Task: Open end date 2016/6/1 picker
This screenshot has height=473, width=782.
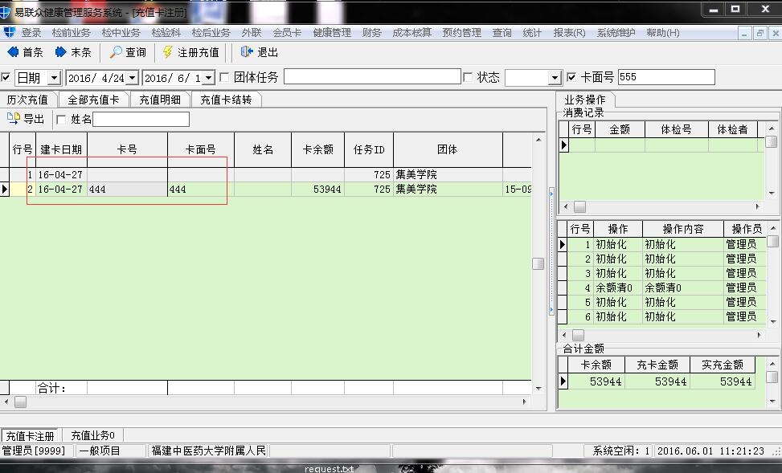Action: click(209, 78)
